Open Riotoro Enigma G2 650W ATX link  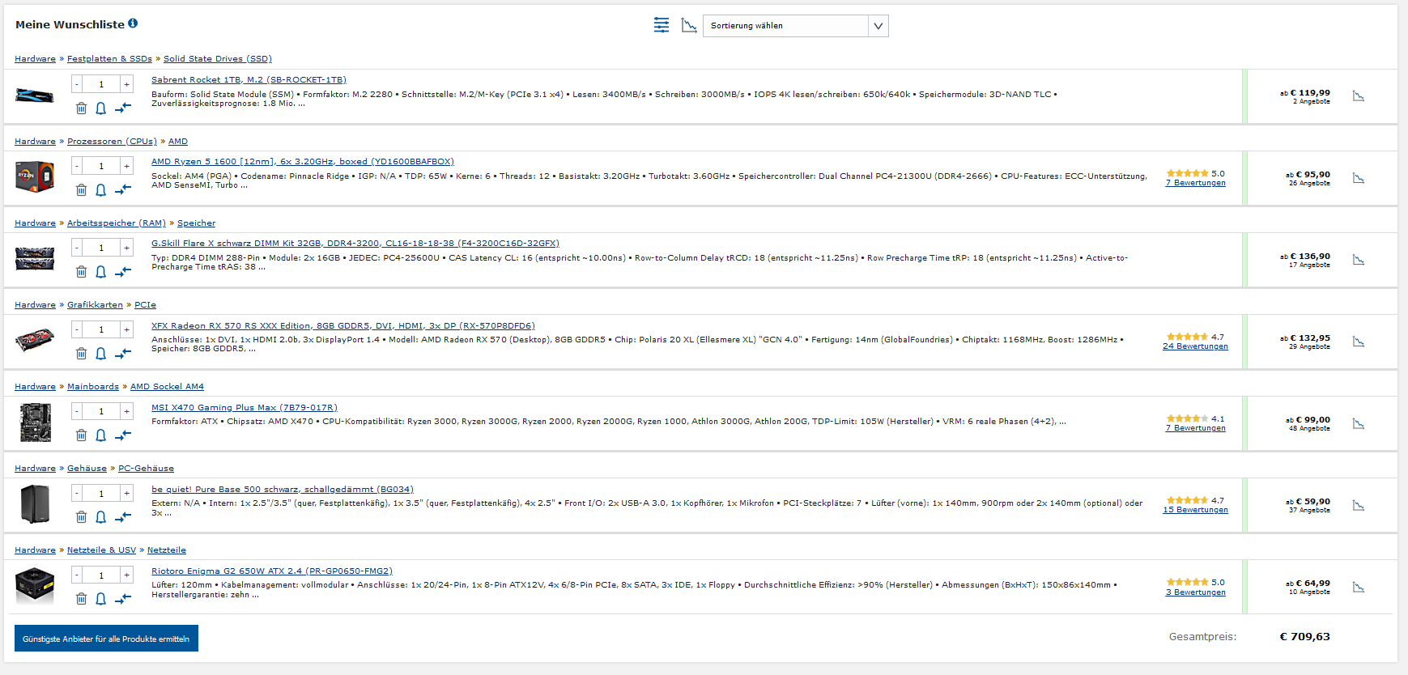pyautogui.click(x=272, y=571)
